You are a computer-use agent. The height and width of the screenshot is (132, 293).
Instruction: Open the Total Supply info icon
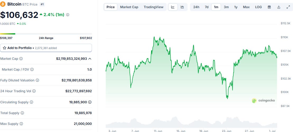point(22,113)
